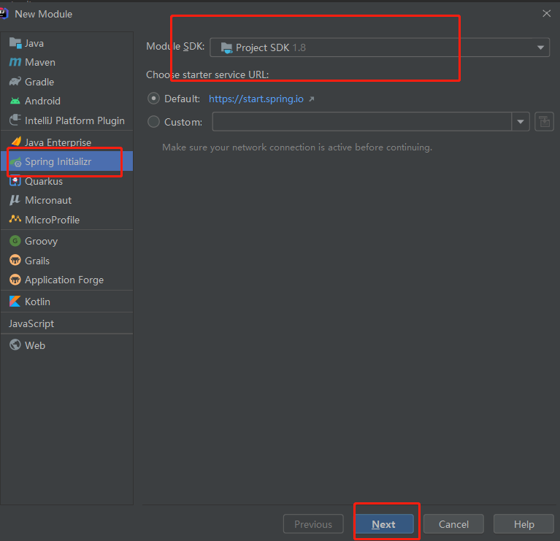Click the Java Enterprise flame icon
The width and height of the screenshot is (560, 541).
[16, 142]
